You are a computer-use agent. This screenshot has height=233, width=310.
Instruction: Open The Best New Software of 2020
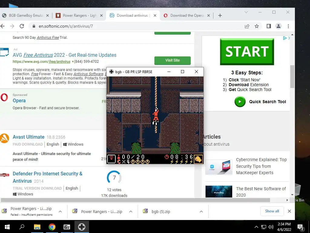point(261,192)
